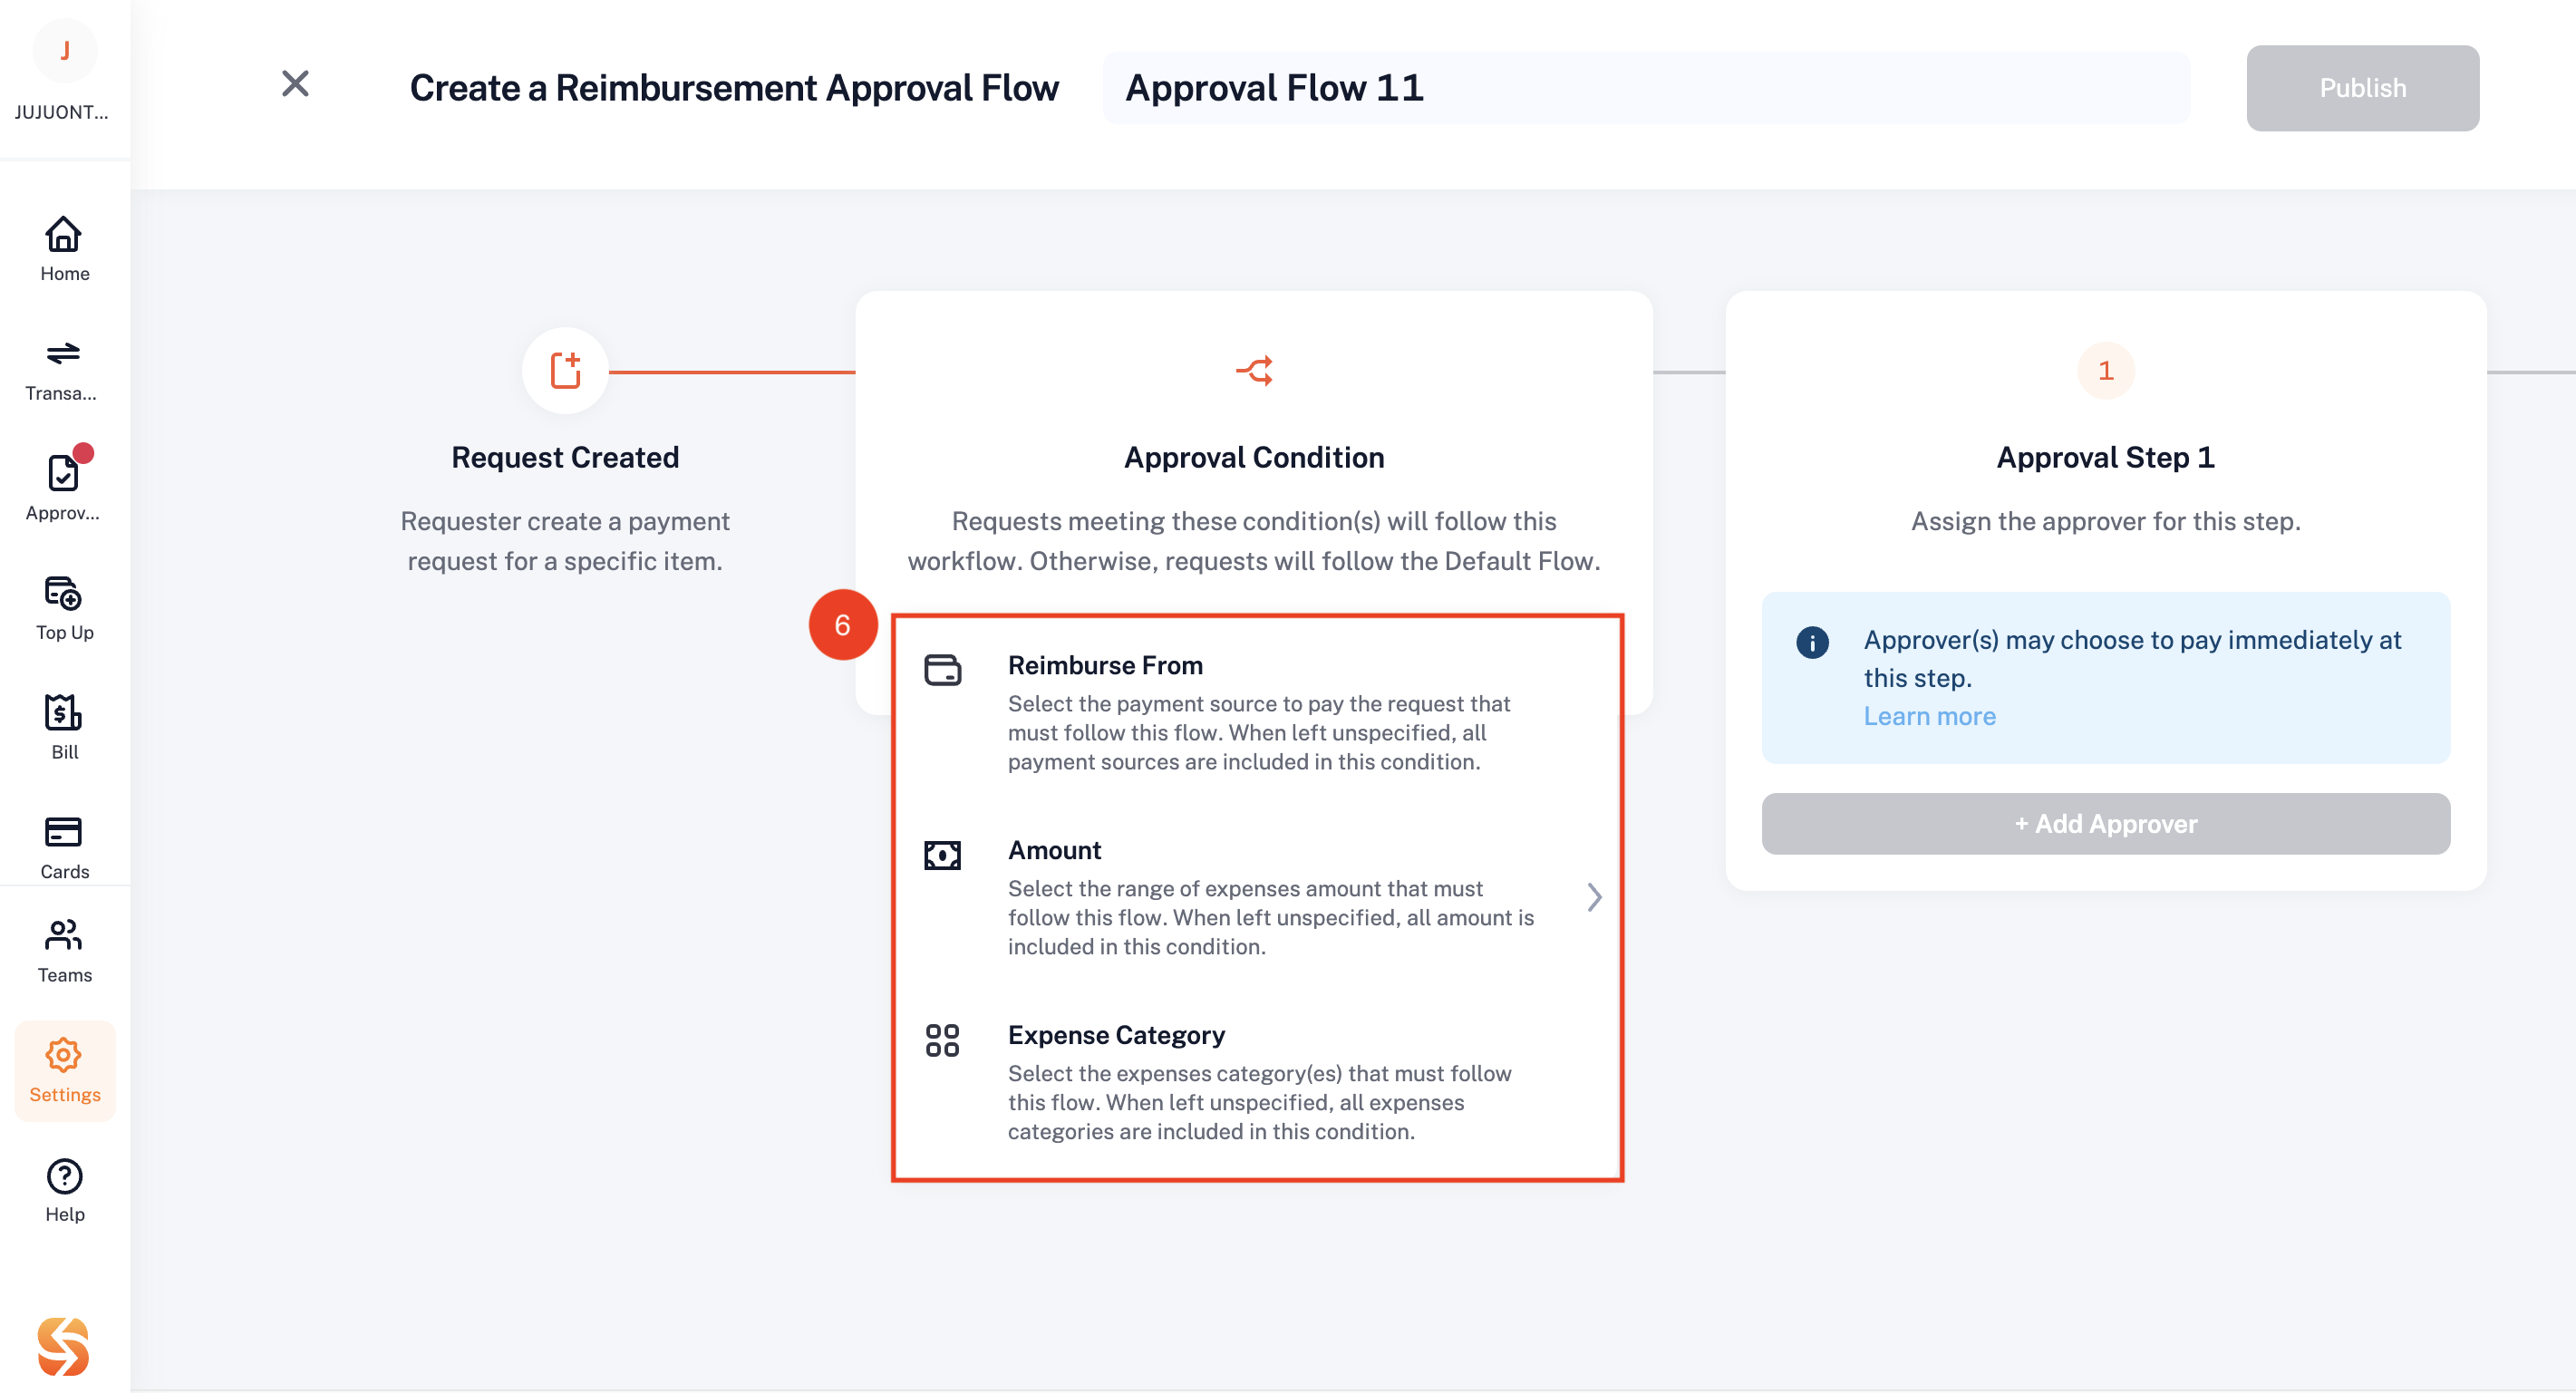Click 'Create a Reimbursement Approval Flow' title
2576x1393 pixels.
[x=734, y=87]
